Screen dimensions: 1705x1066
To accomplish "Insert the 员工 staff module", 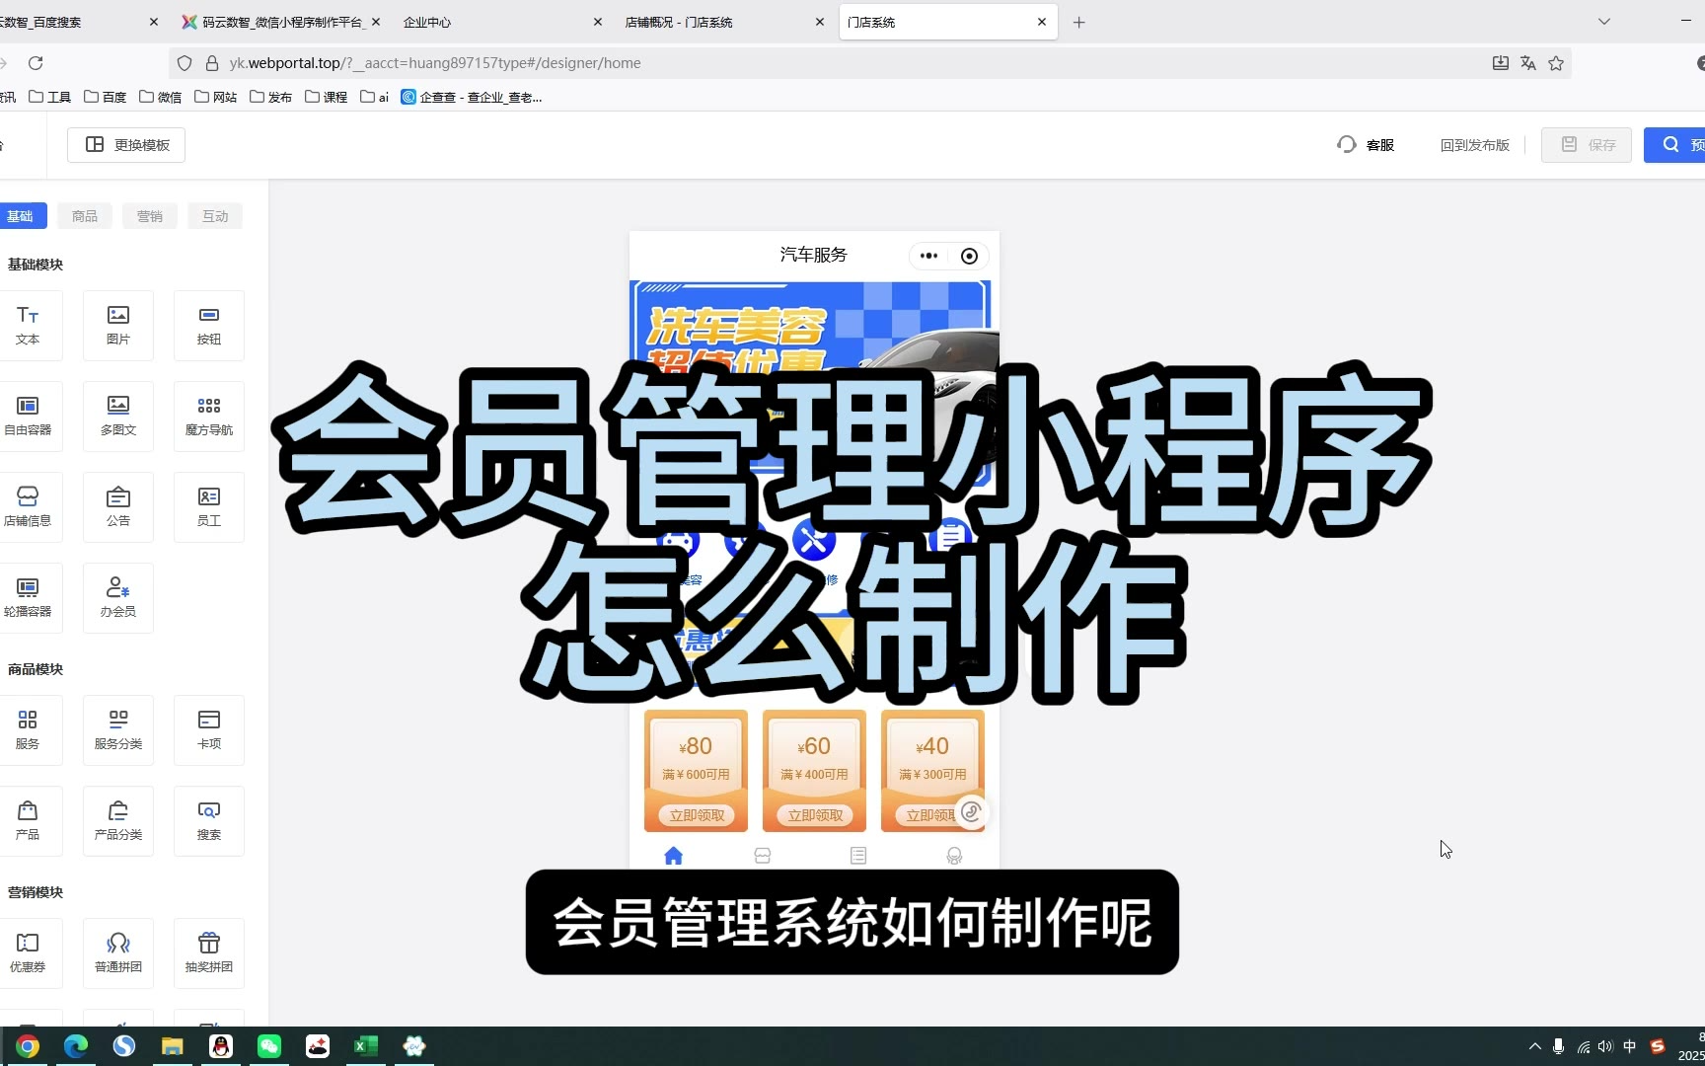I will tap(208, 506).
